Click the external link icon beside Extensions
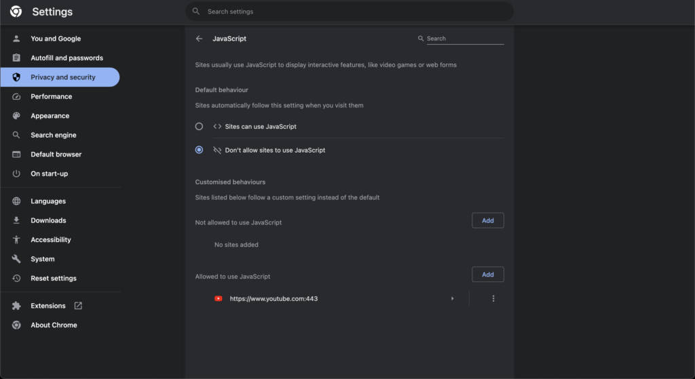Image resolution: width=695 pixels, height=379 pixels. click(78, 306)
